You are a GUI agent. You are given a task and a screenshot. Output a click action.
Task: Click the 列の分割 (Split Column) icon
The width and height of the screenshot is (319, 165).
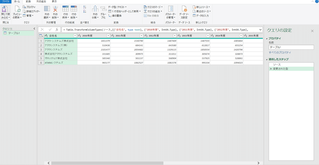tap(95, 9)
